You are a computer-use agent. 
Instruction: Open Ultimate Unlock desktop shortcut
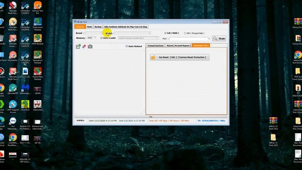[13, 41]
